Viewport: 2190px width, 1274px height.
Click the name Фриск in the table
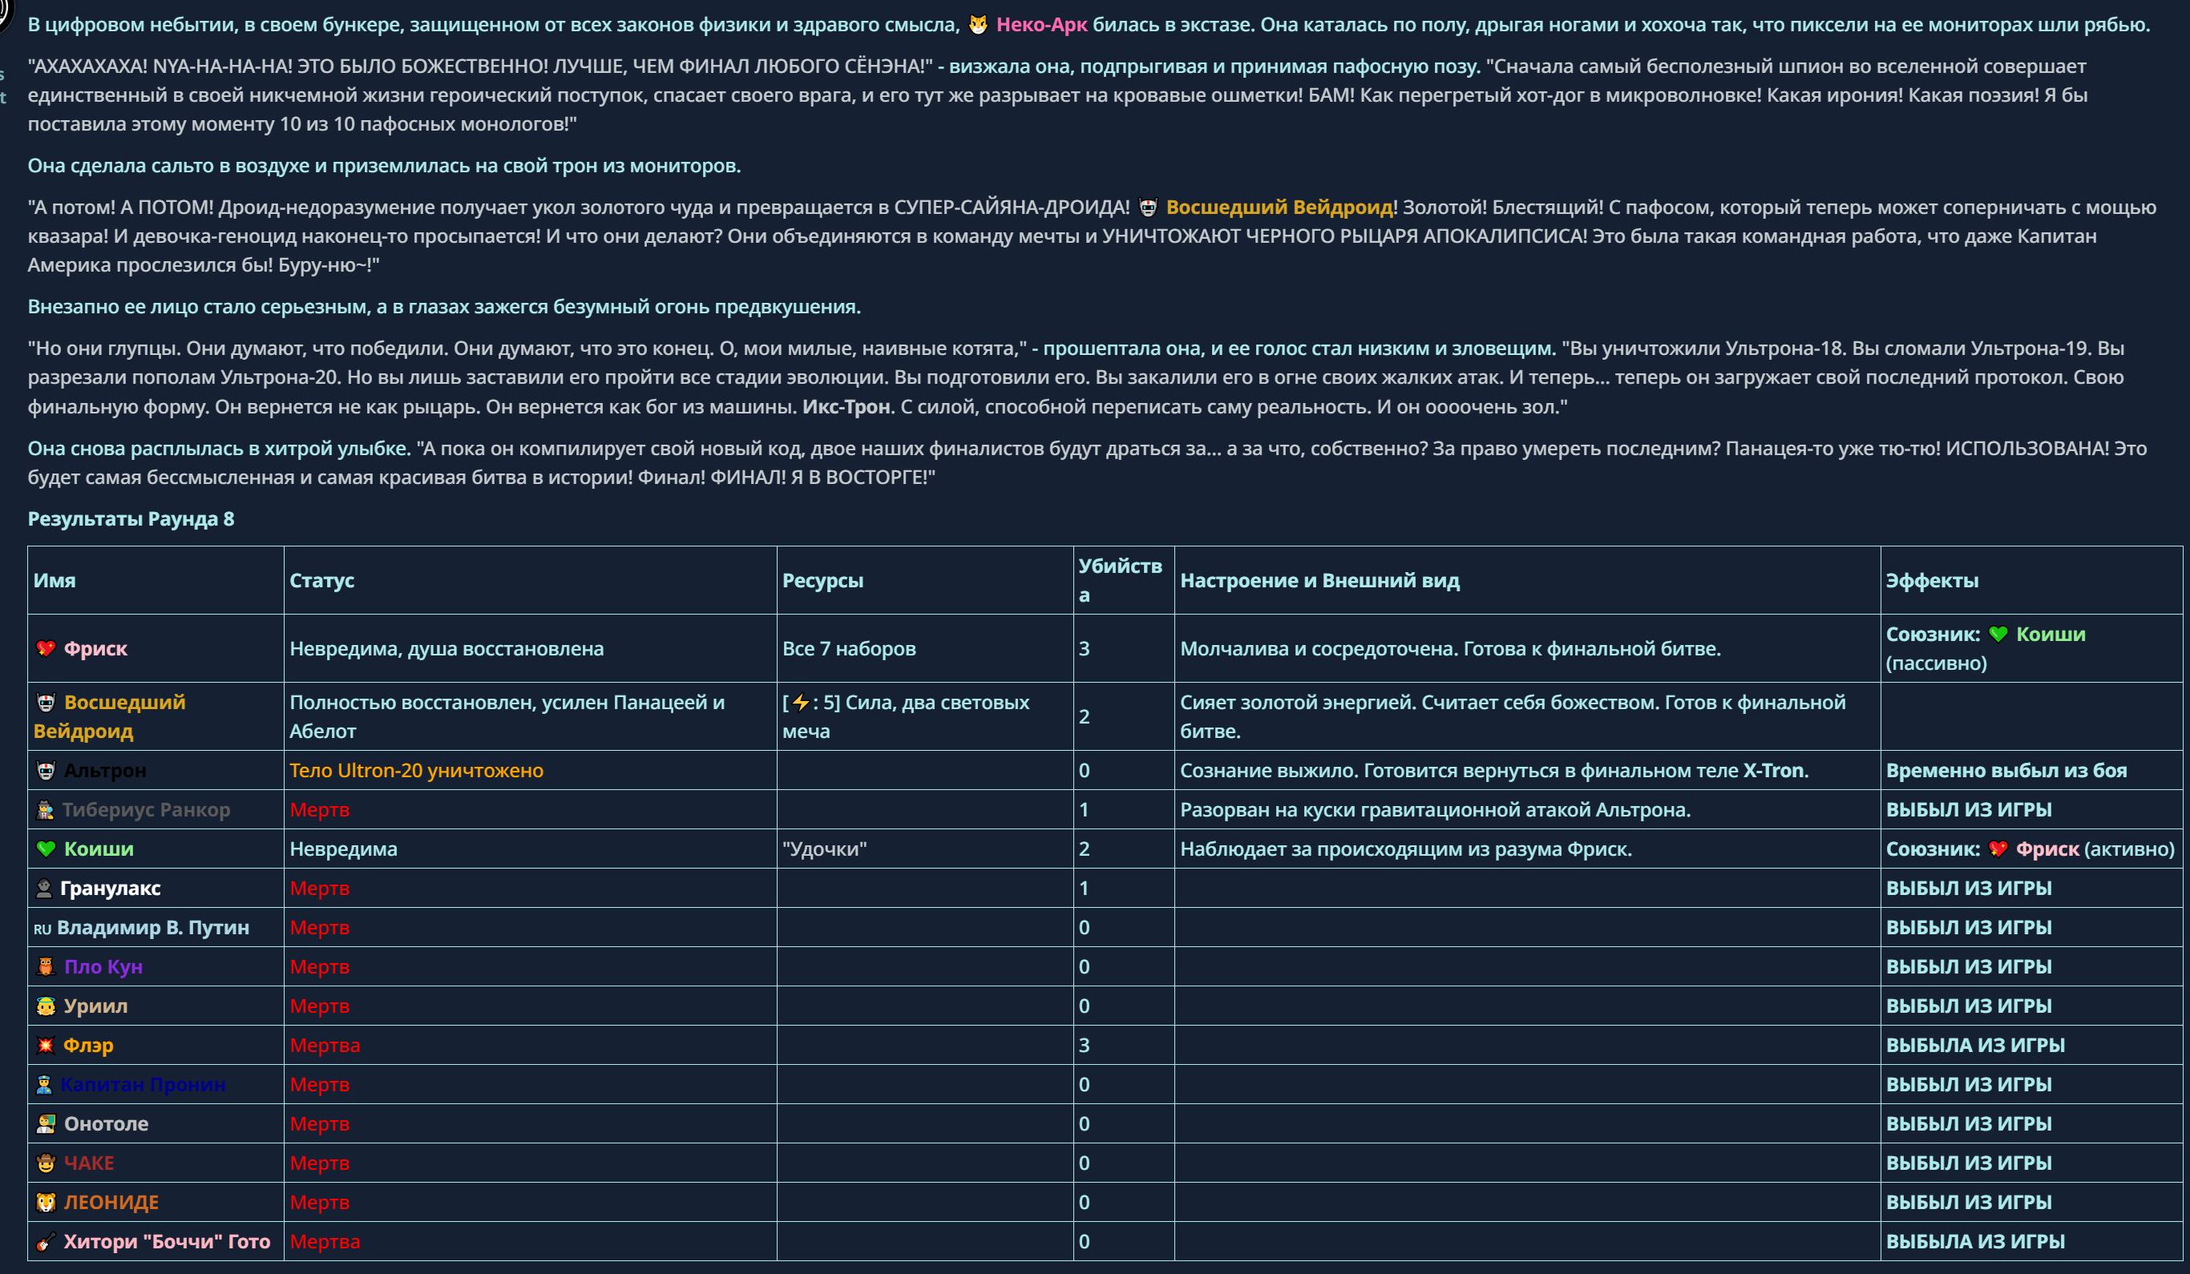tap(95, 649)
